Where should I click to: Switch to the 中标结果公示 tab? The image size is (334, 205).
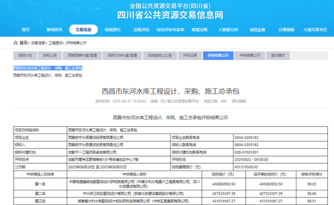click(x=249, y=56)
